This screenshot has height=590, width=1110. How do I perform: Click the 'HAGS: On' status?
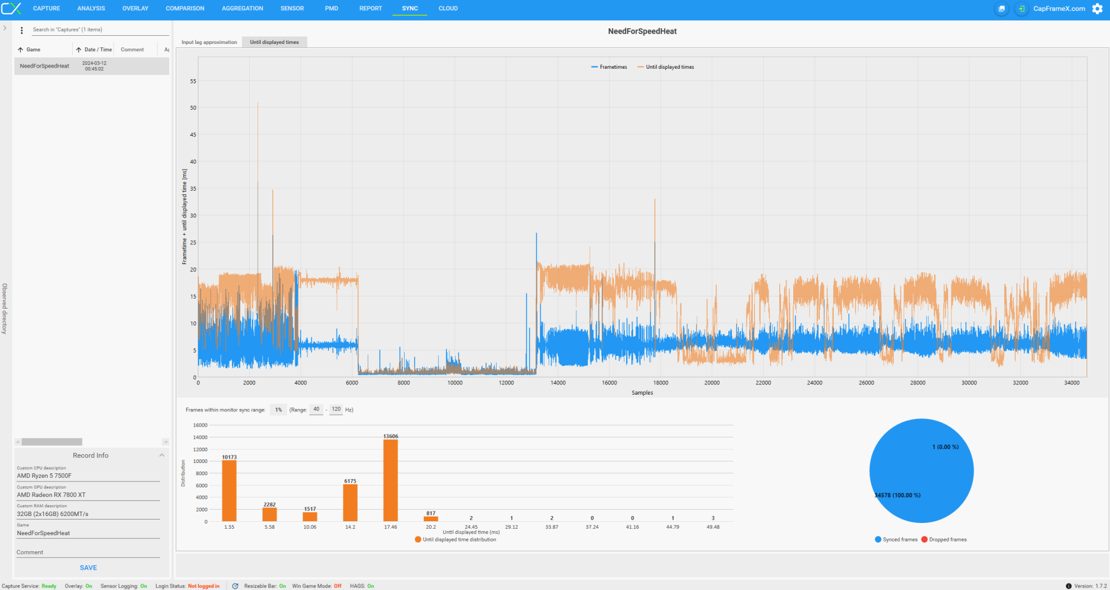pos(362,586)
